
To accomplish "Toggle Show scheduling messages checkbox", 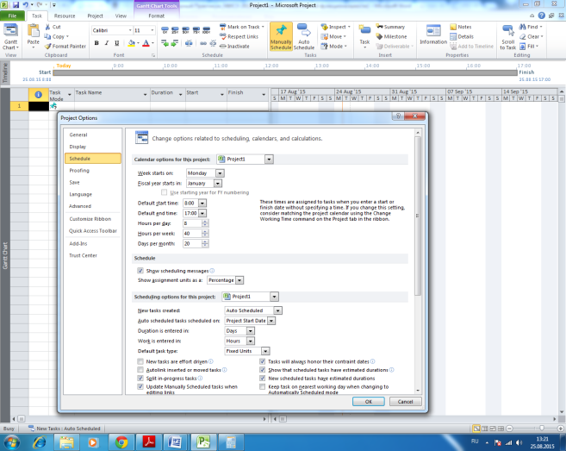I will pos(140,271).
